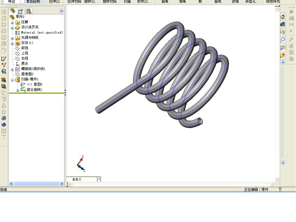Expand the 组合曲线1 node
296x222 pixels.
tap(18, 90)
